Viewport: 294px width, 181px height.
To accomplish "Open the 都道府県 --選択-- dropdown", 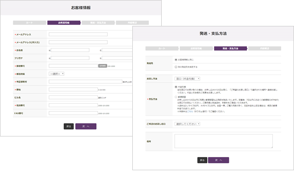I will (x=56, y=74).
